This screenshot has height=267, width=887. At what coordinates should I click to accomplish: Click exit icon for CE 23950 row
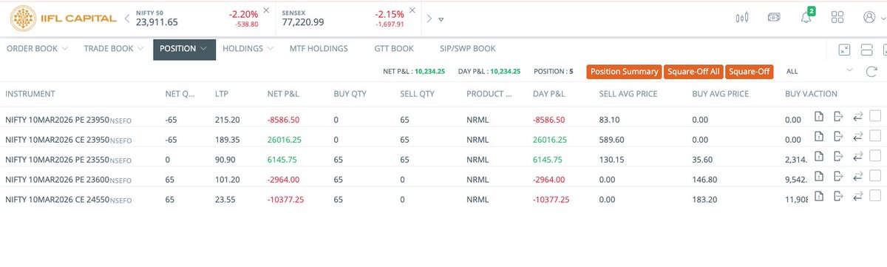coord(838,135)
